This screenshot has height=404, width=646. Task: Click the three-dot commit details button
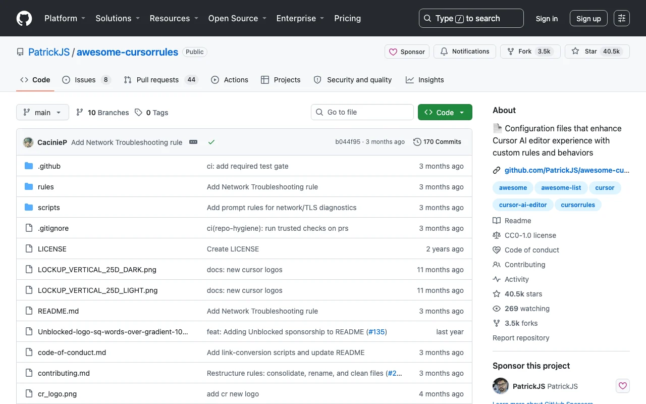(193, 142)
